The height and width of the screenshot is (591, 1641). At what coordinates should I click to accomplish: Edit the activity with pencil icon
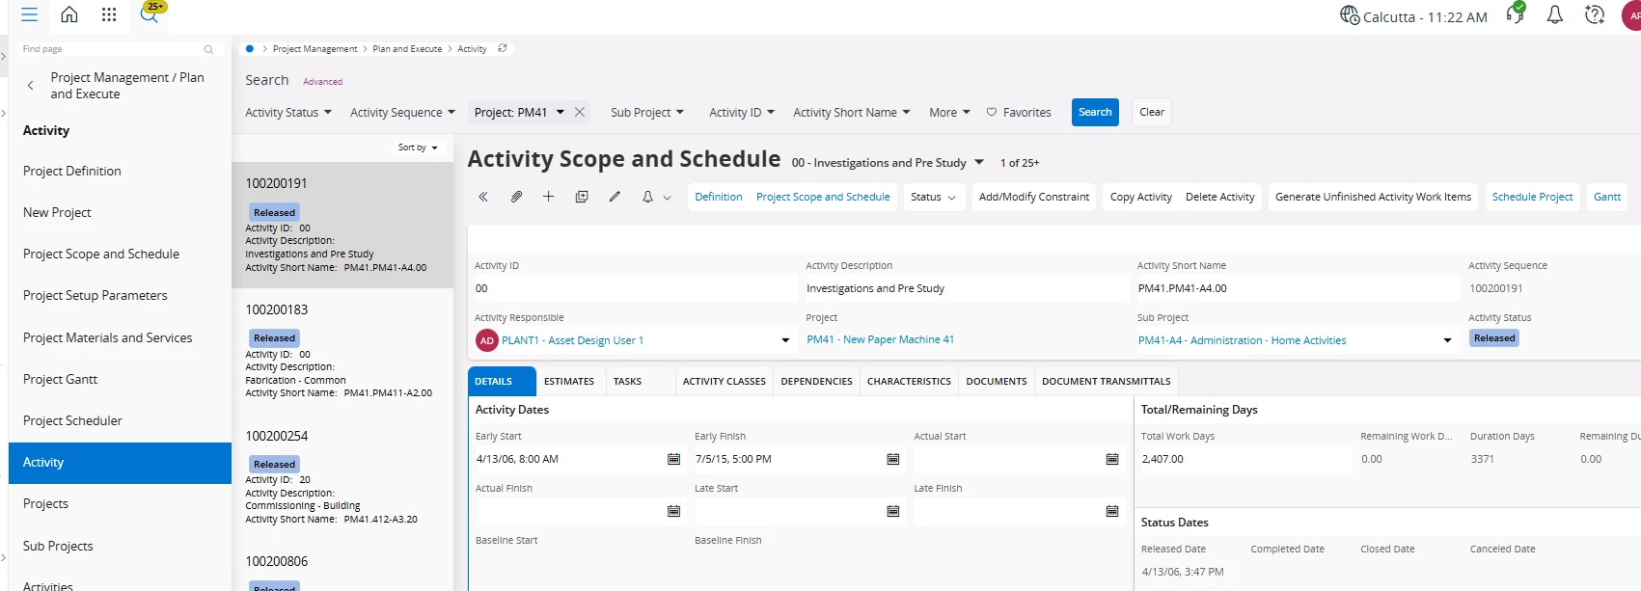click(x=615, y=197)
